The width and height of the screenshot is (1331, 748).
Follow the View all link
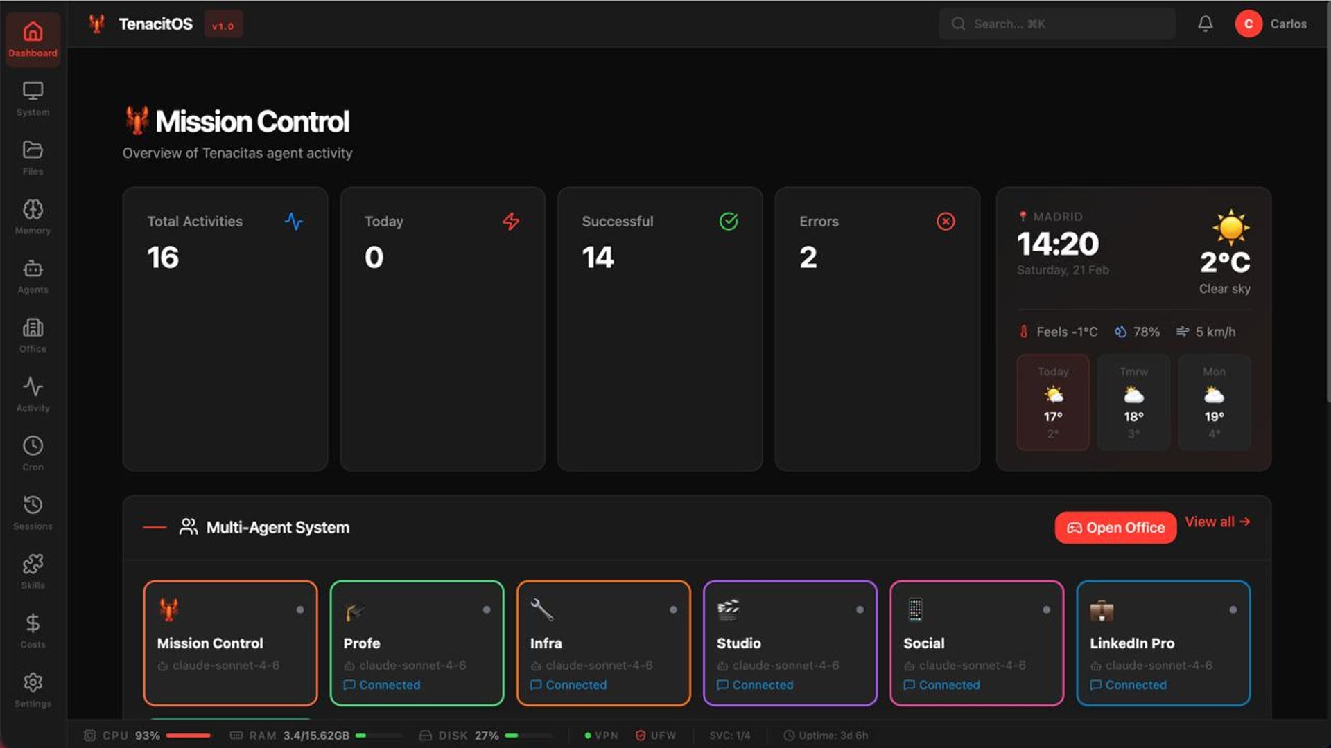[x=1217, y=522]
